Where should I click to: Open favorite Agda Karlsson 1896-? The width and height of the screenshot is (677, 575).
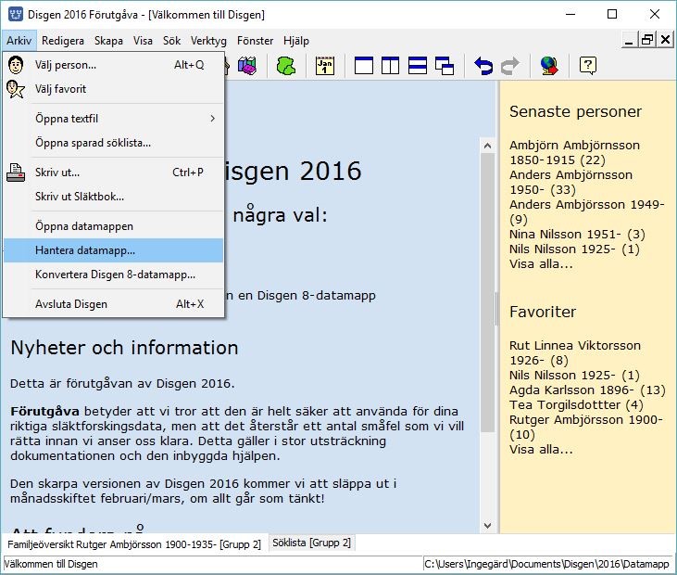(587, 390)
